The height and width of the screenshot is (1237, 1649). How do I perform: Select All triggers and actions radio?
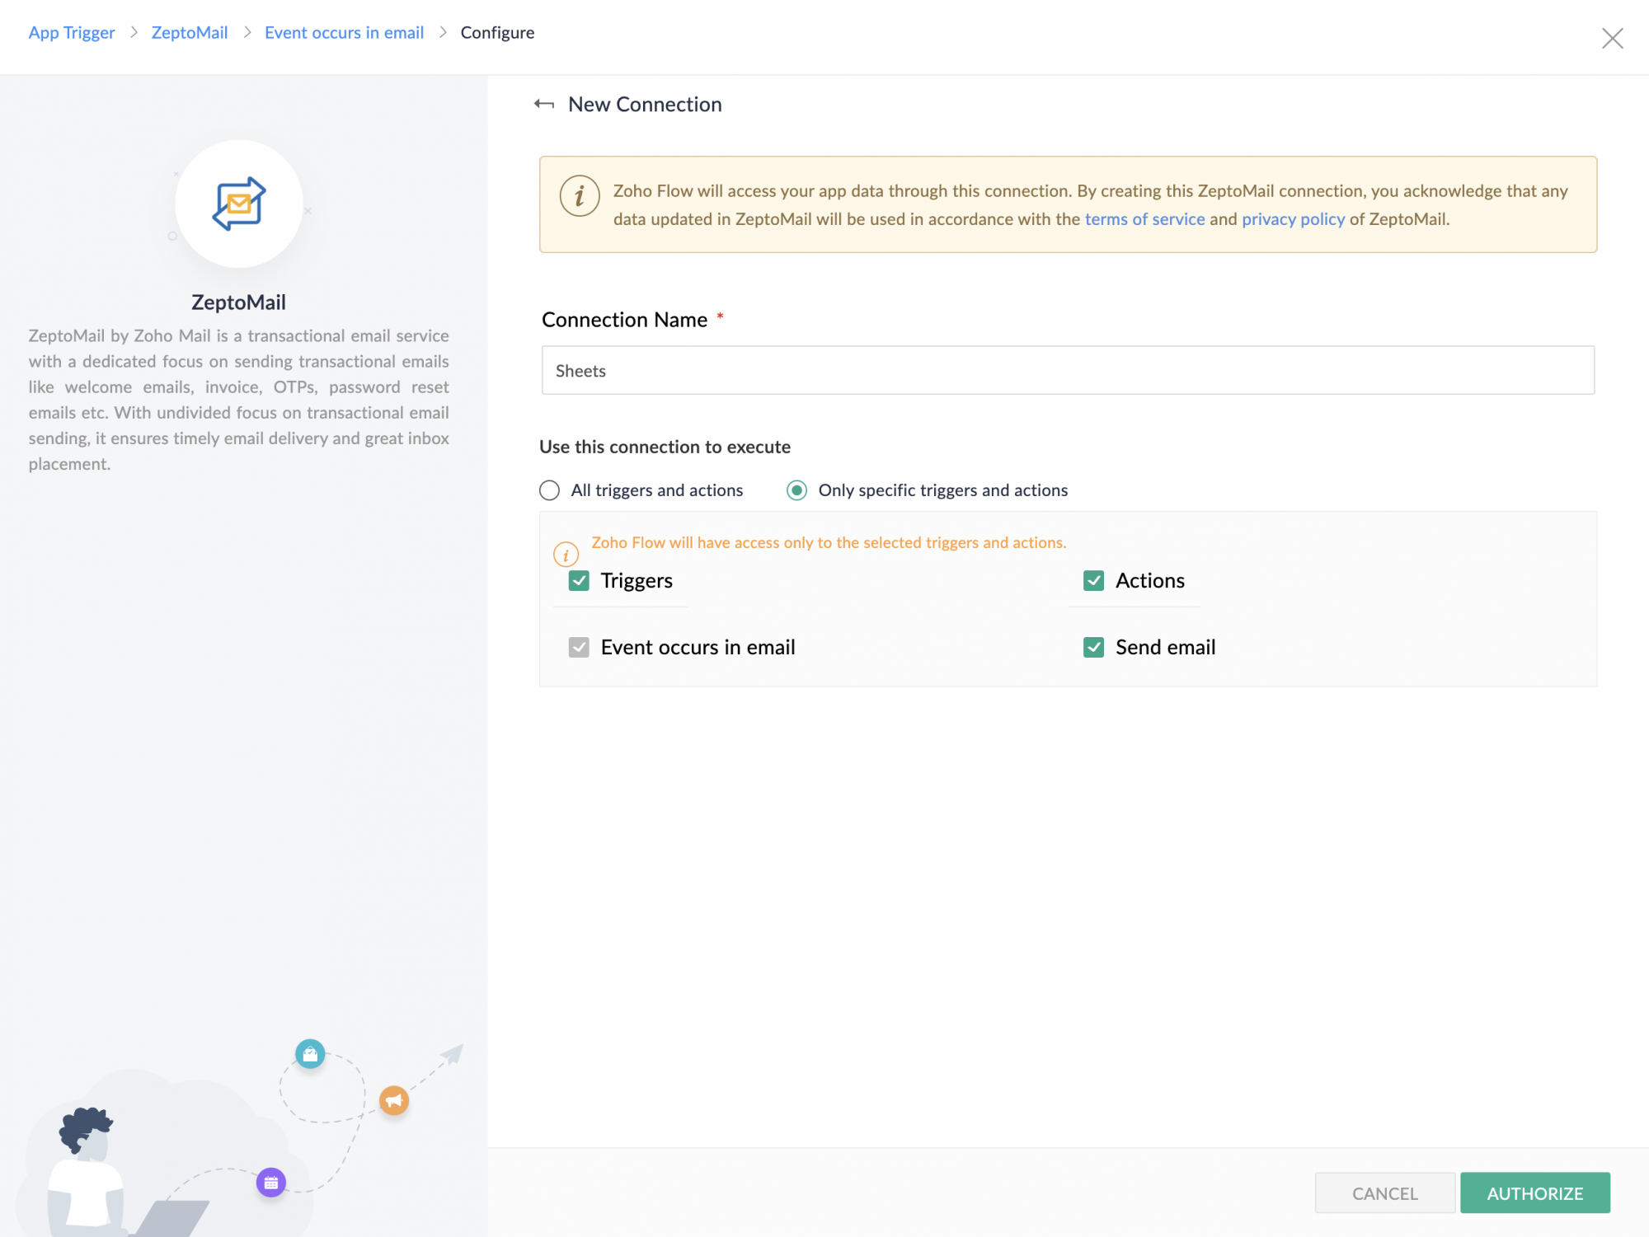point(549,490)
